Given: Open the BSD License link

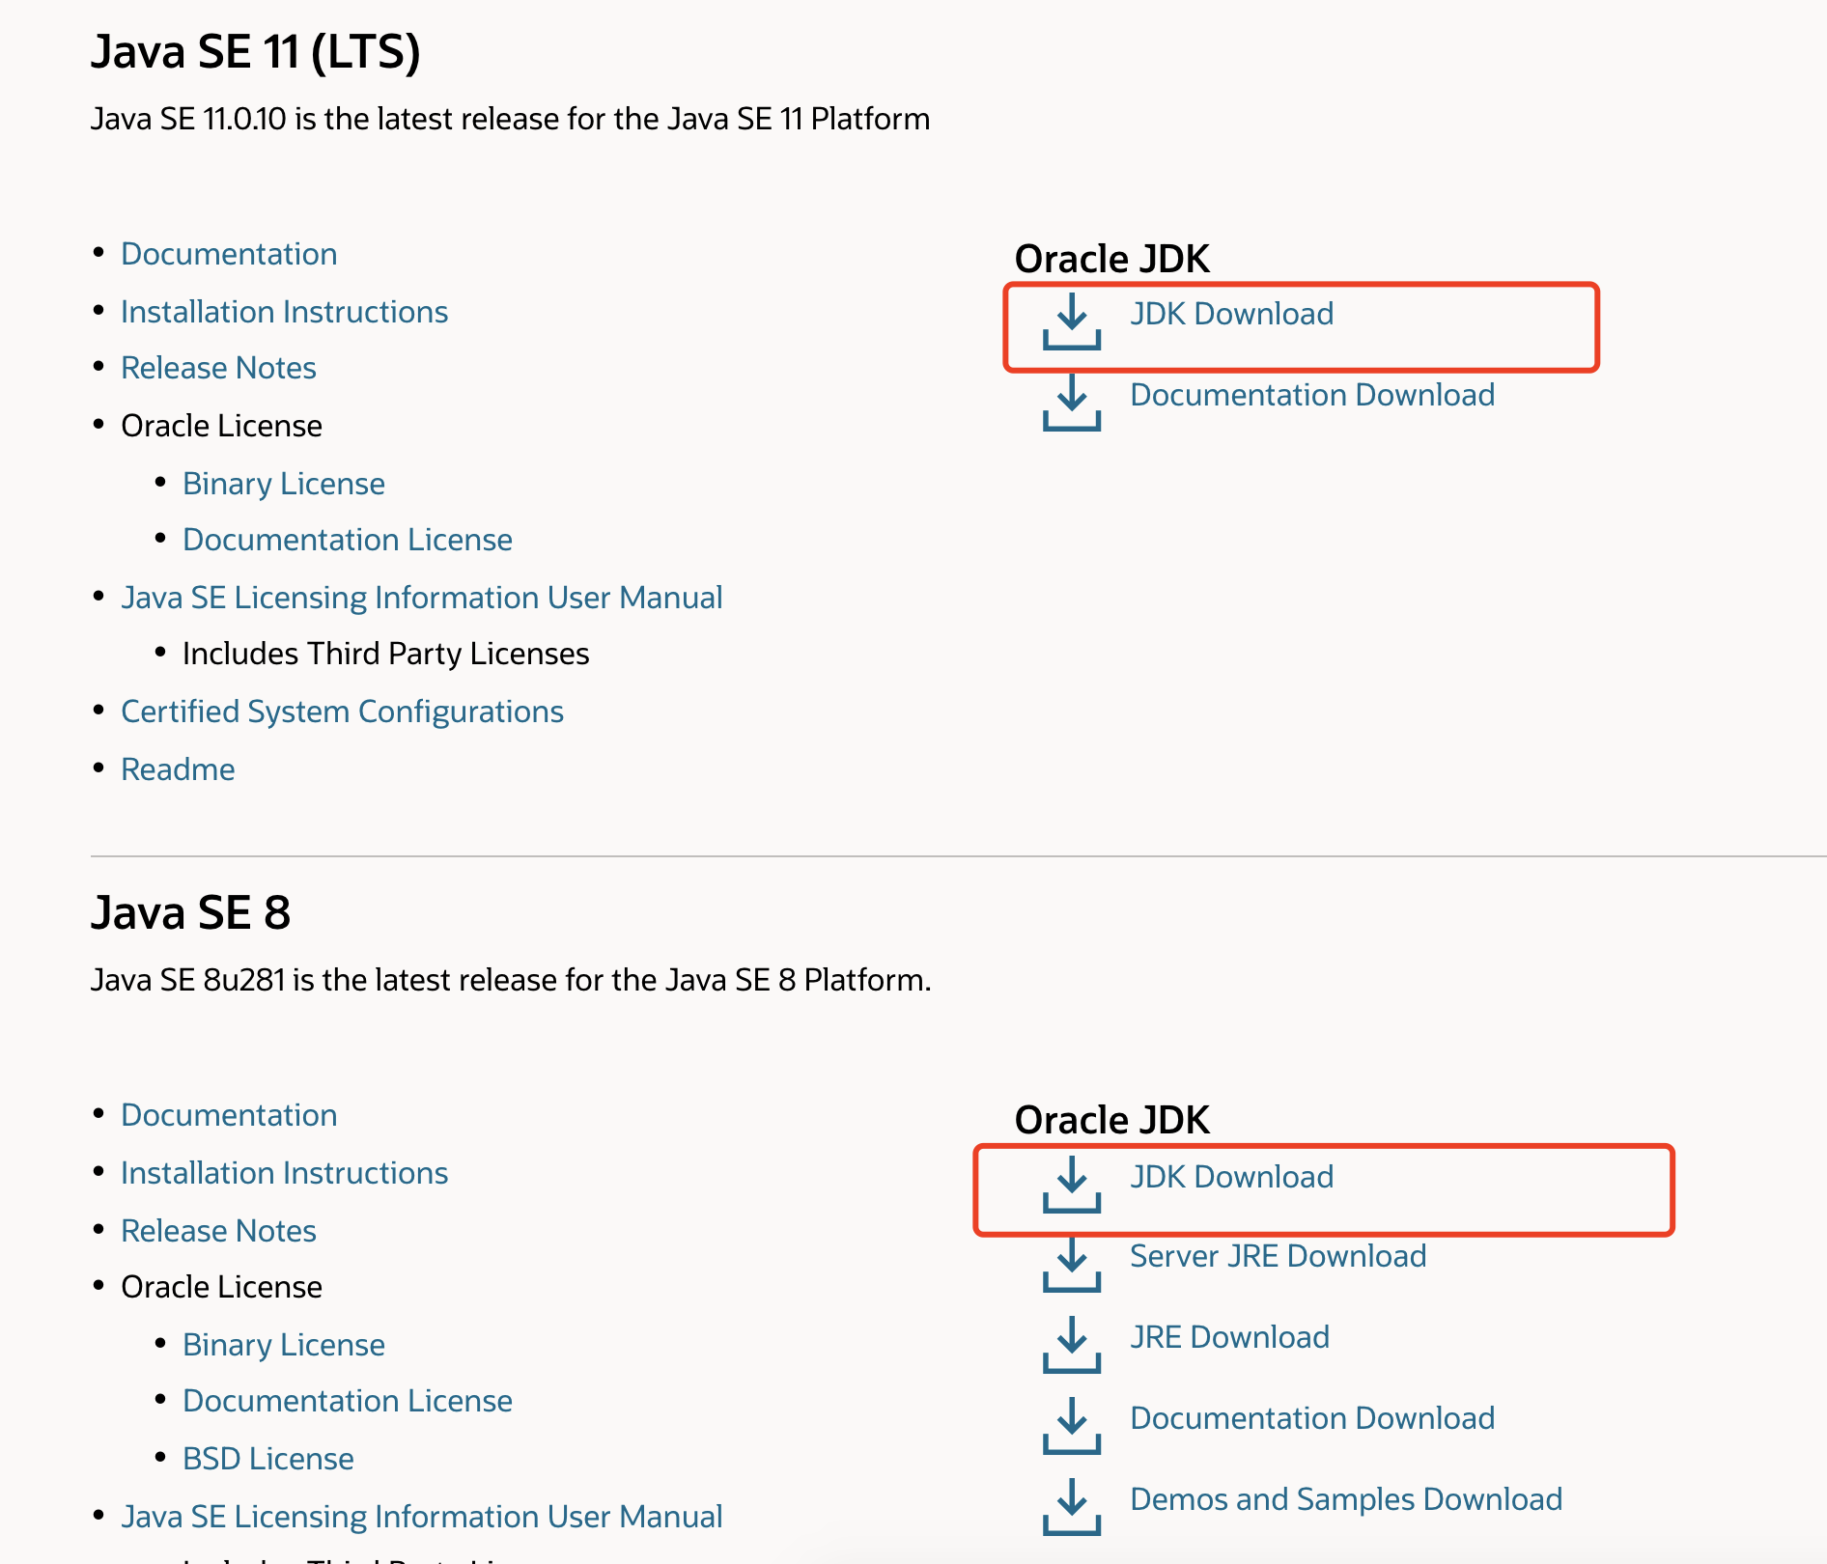Looking at the screenshot, I should click(x=268, y=1459).
